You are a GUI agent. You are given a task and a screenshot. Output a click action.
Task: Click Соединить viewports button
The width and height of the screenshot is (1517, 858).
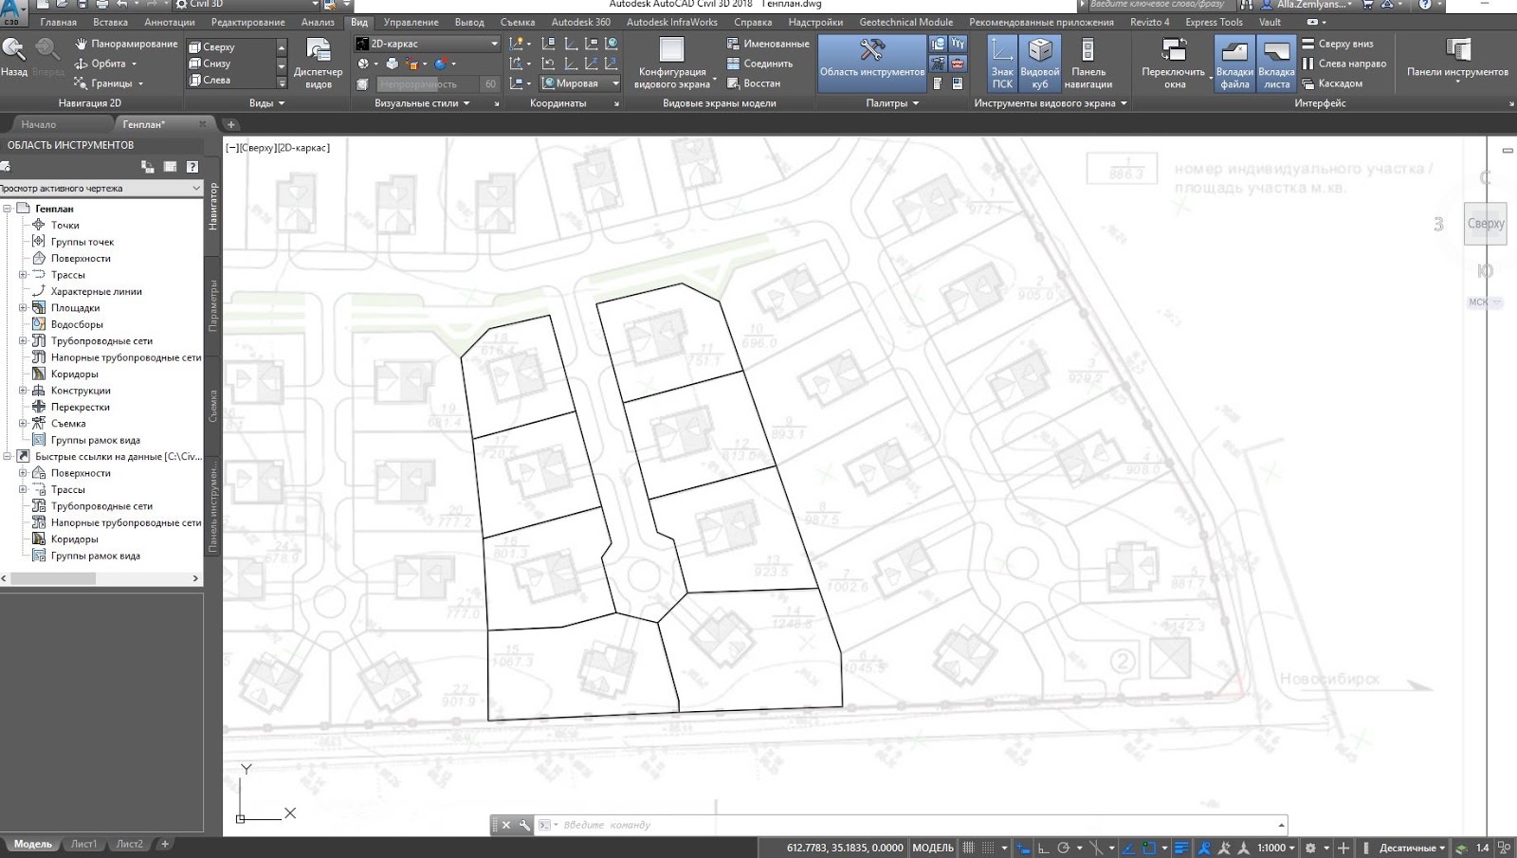[x=758, y=64]
